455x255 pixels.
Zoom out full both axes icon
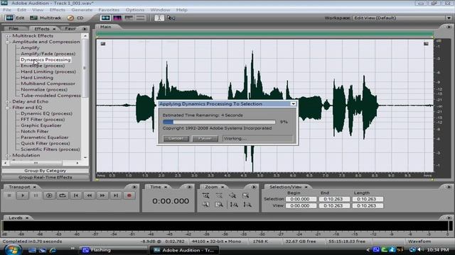pyautogui.click(x=232, y=195)
